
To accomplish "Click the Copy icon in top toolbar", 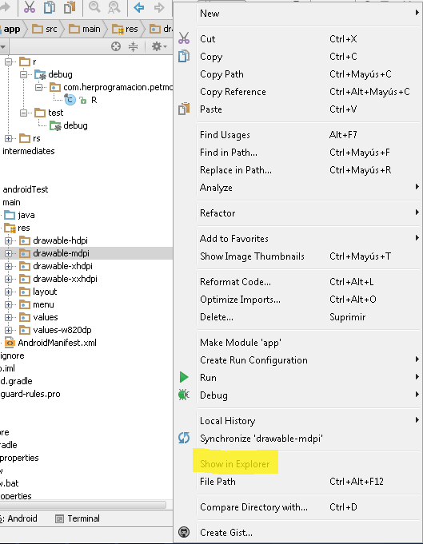I will 50,7.
